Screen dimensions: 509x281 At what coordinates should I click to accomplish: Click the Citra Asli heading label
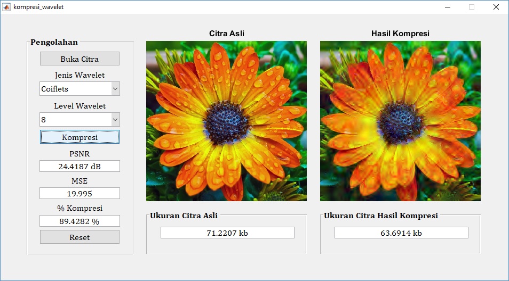[x=227, y=34]
